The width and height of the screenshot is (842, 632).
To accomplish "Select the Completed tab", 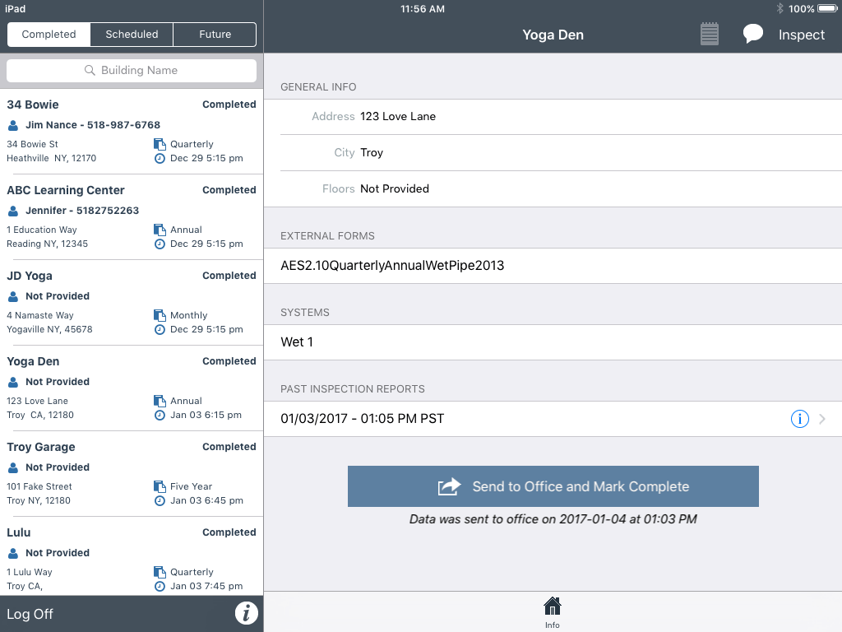I will tap(48, 35).
